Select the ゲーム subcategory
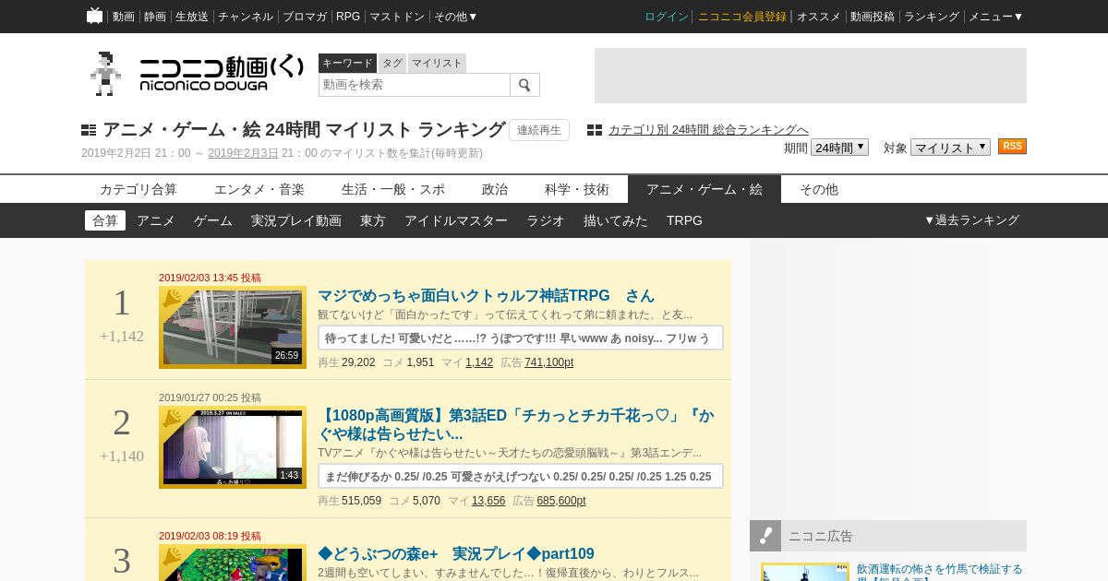This screenshot has width=1108, height=581. tap(213, 220)
